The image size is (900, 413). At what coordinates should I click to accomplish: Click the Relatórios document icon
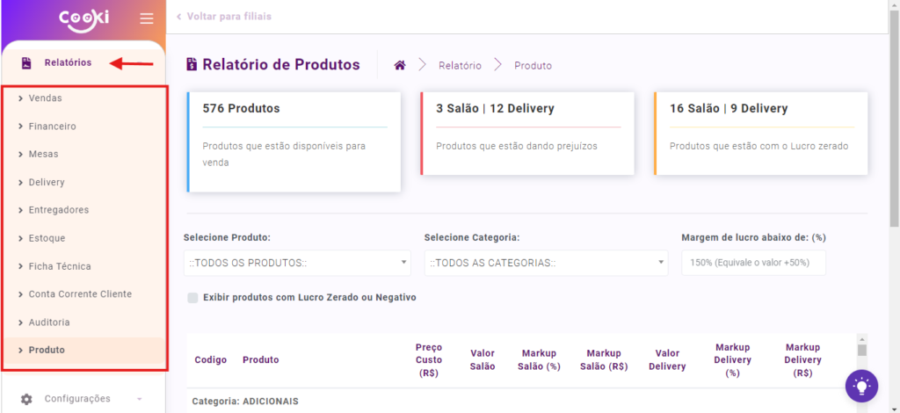(x=26, y=62)
